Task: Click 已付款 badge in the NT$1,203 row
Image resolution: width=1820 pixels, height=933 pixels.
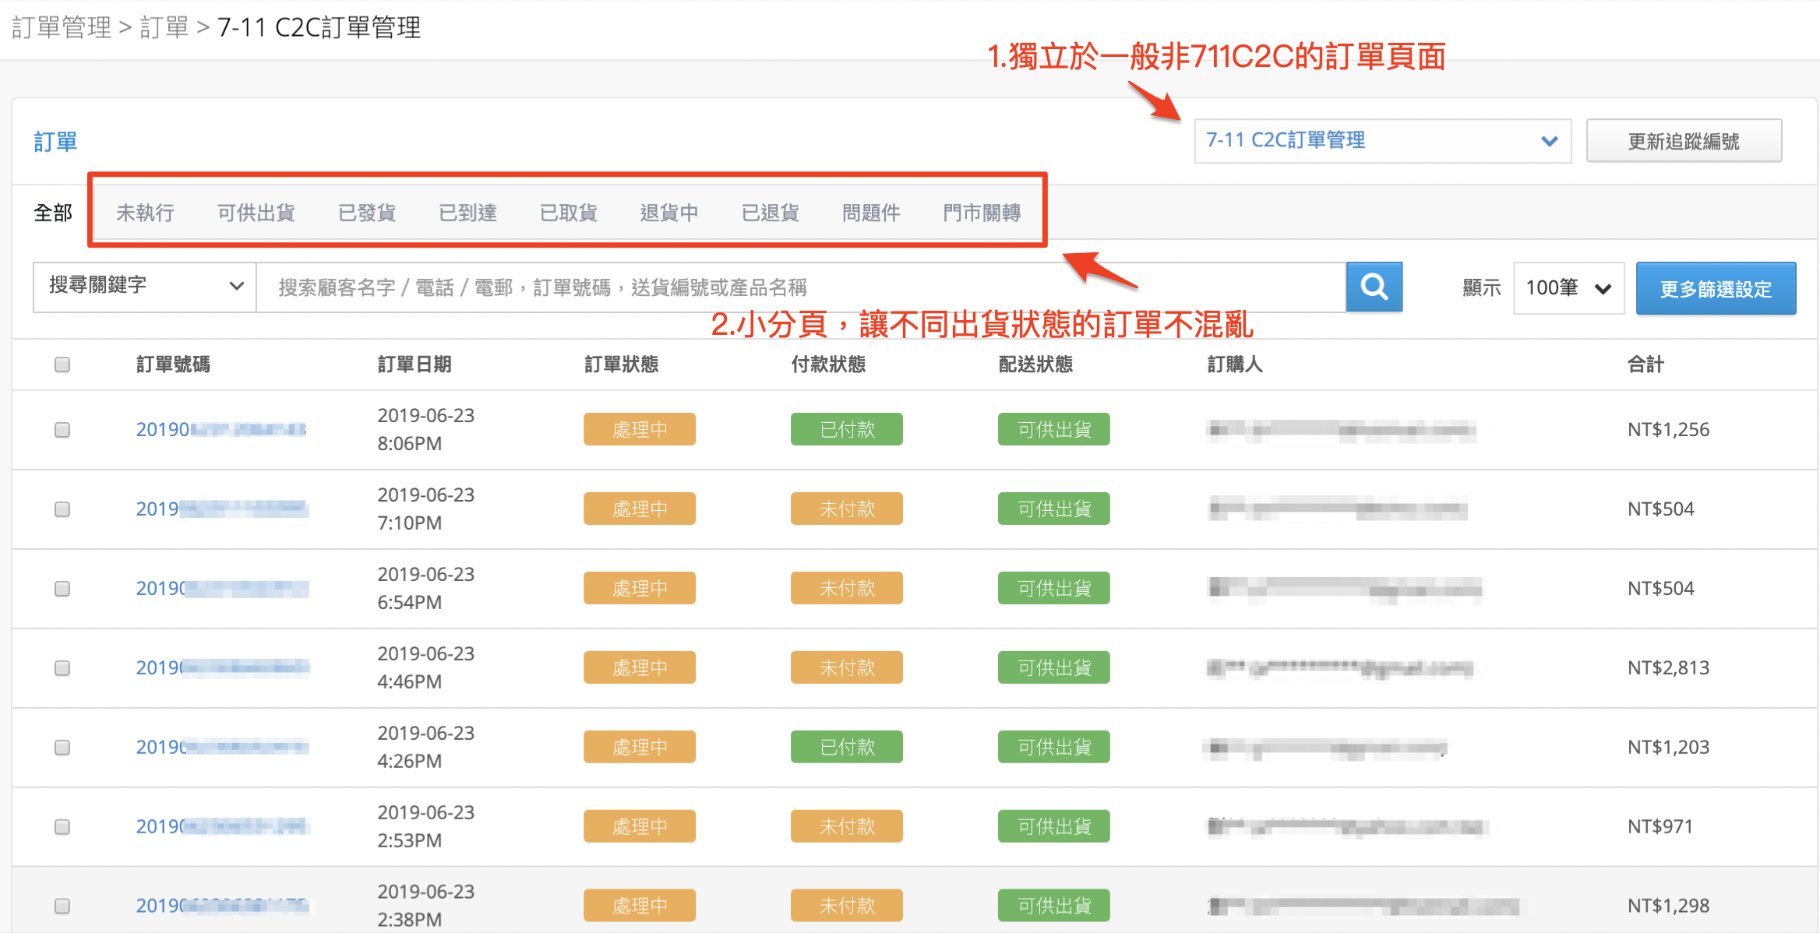Action: [x=847, y=747]
